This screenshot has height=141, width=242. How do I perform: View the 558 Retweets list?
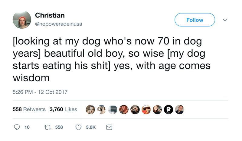click(x=29, y=109)
